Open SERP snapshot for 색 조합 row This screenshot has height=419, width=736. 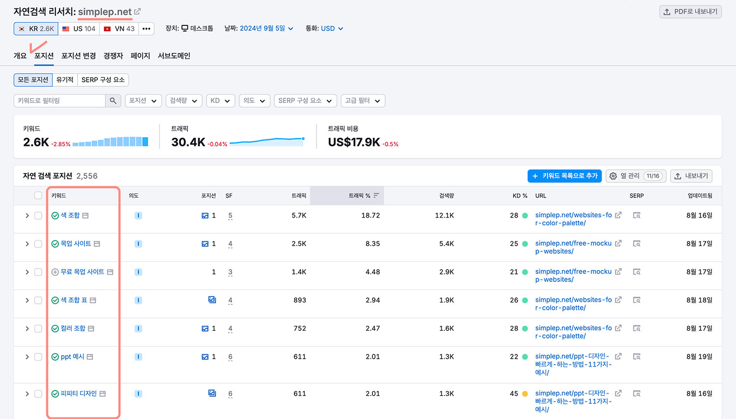point(637,215)
